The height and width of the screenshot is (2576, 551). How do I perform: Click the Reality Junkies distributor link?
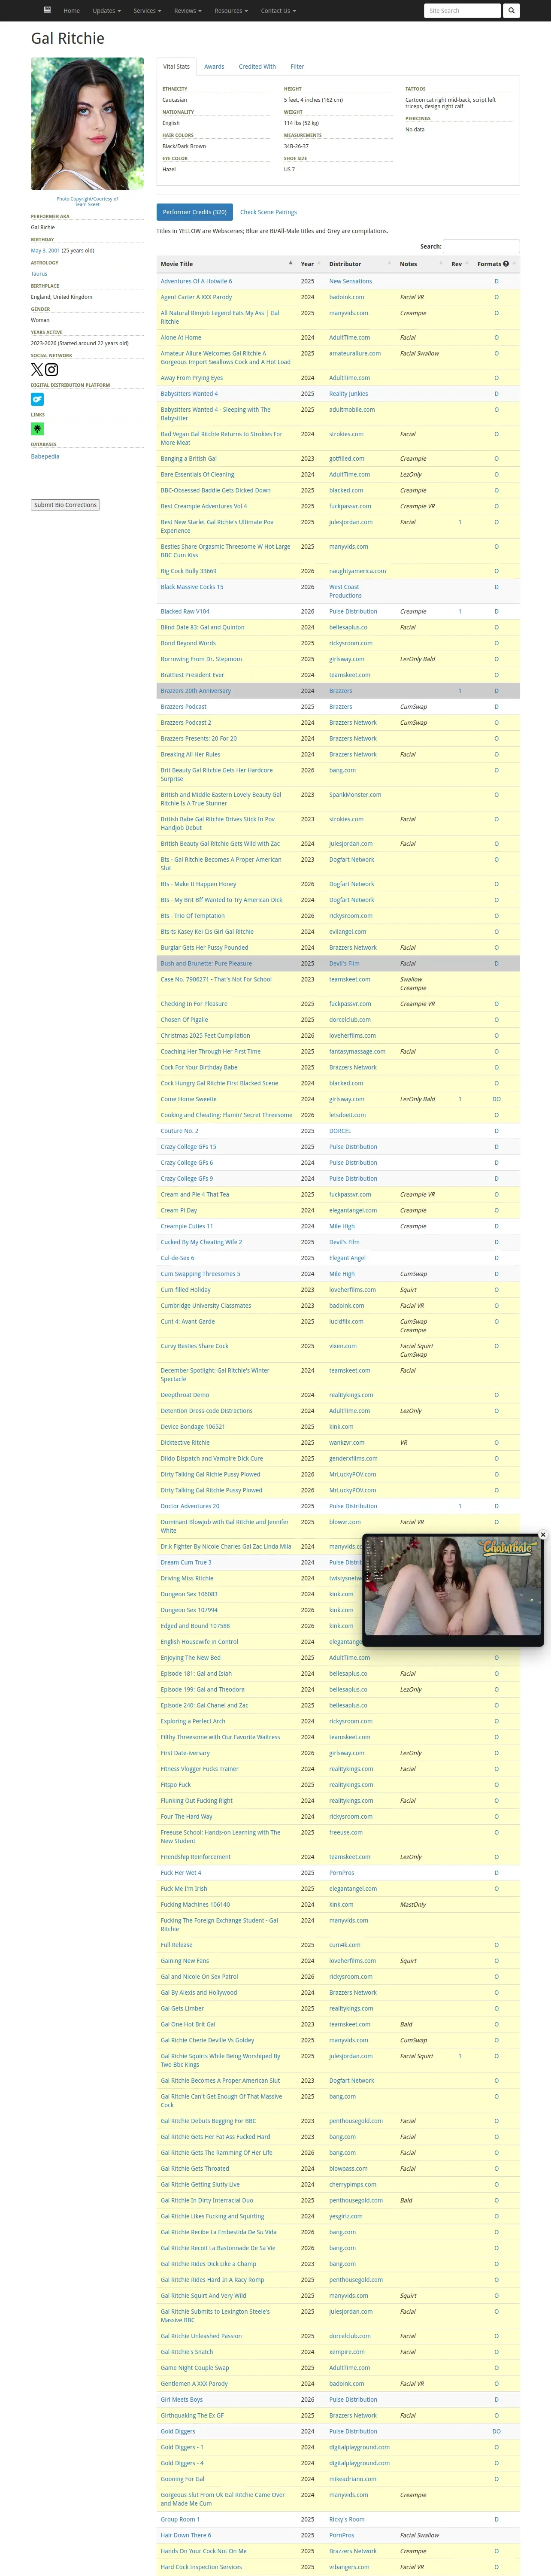(x=348, y=394)
